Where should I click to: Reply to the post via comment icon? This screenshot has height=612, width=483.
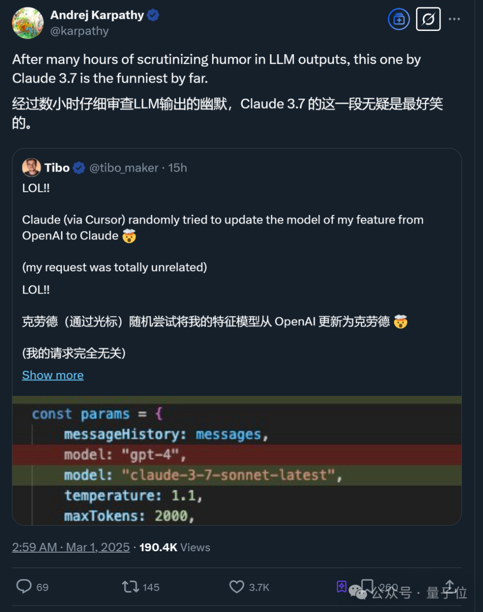(24, 586)
